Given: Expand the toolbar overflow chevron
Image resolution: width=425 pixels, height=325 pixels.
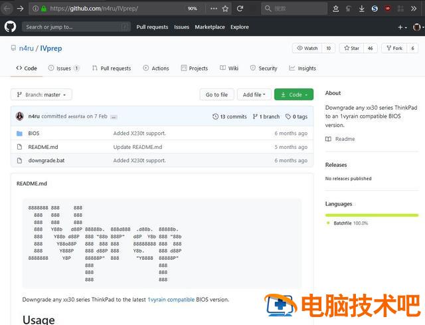Looking at the screenshot, I should pos(413,9).
